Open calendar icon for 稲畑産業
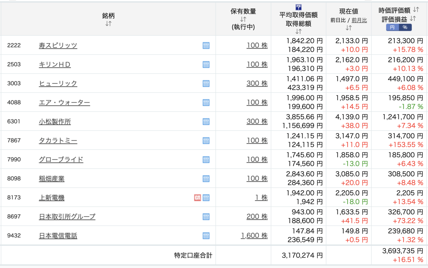428x268 pixels. [x=206, y=178]
